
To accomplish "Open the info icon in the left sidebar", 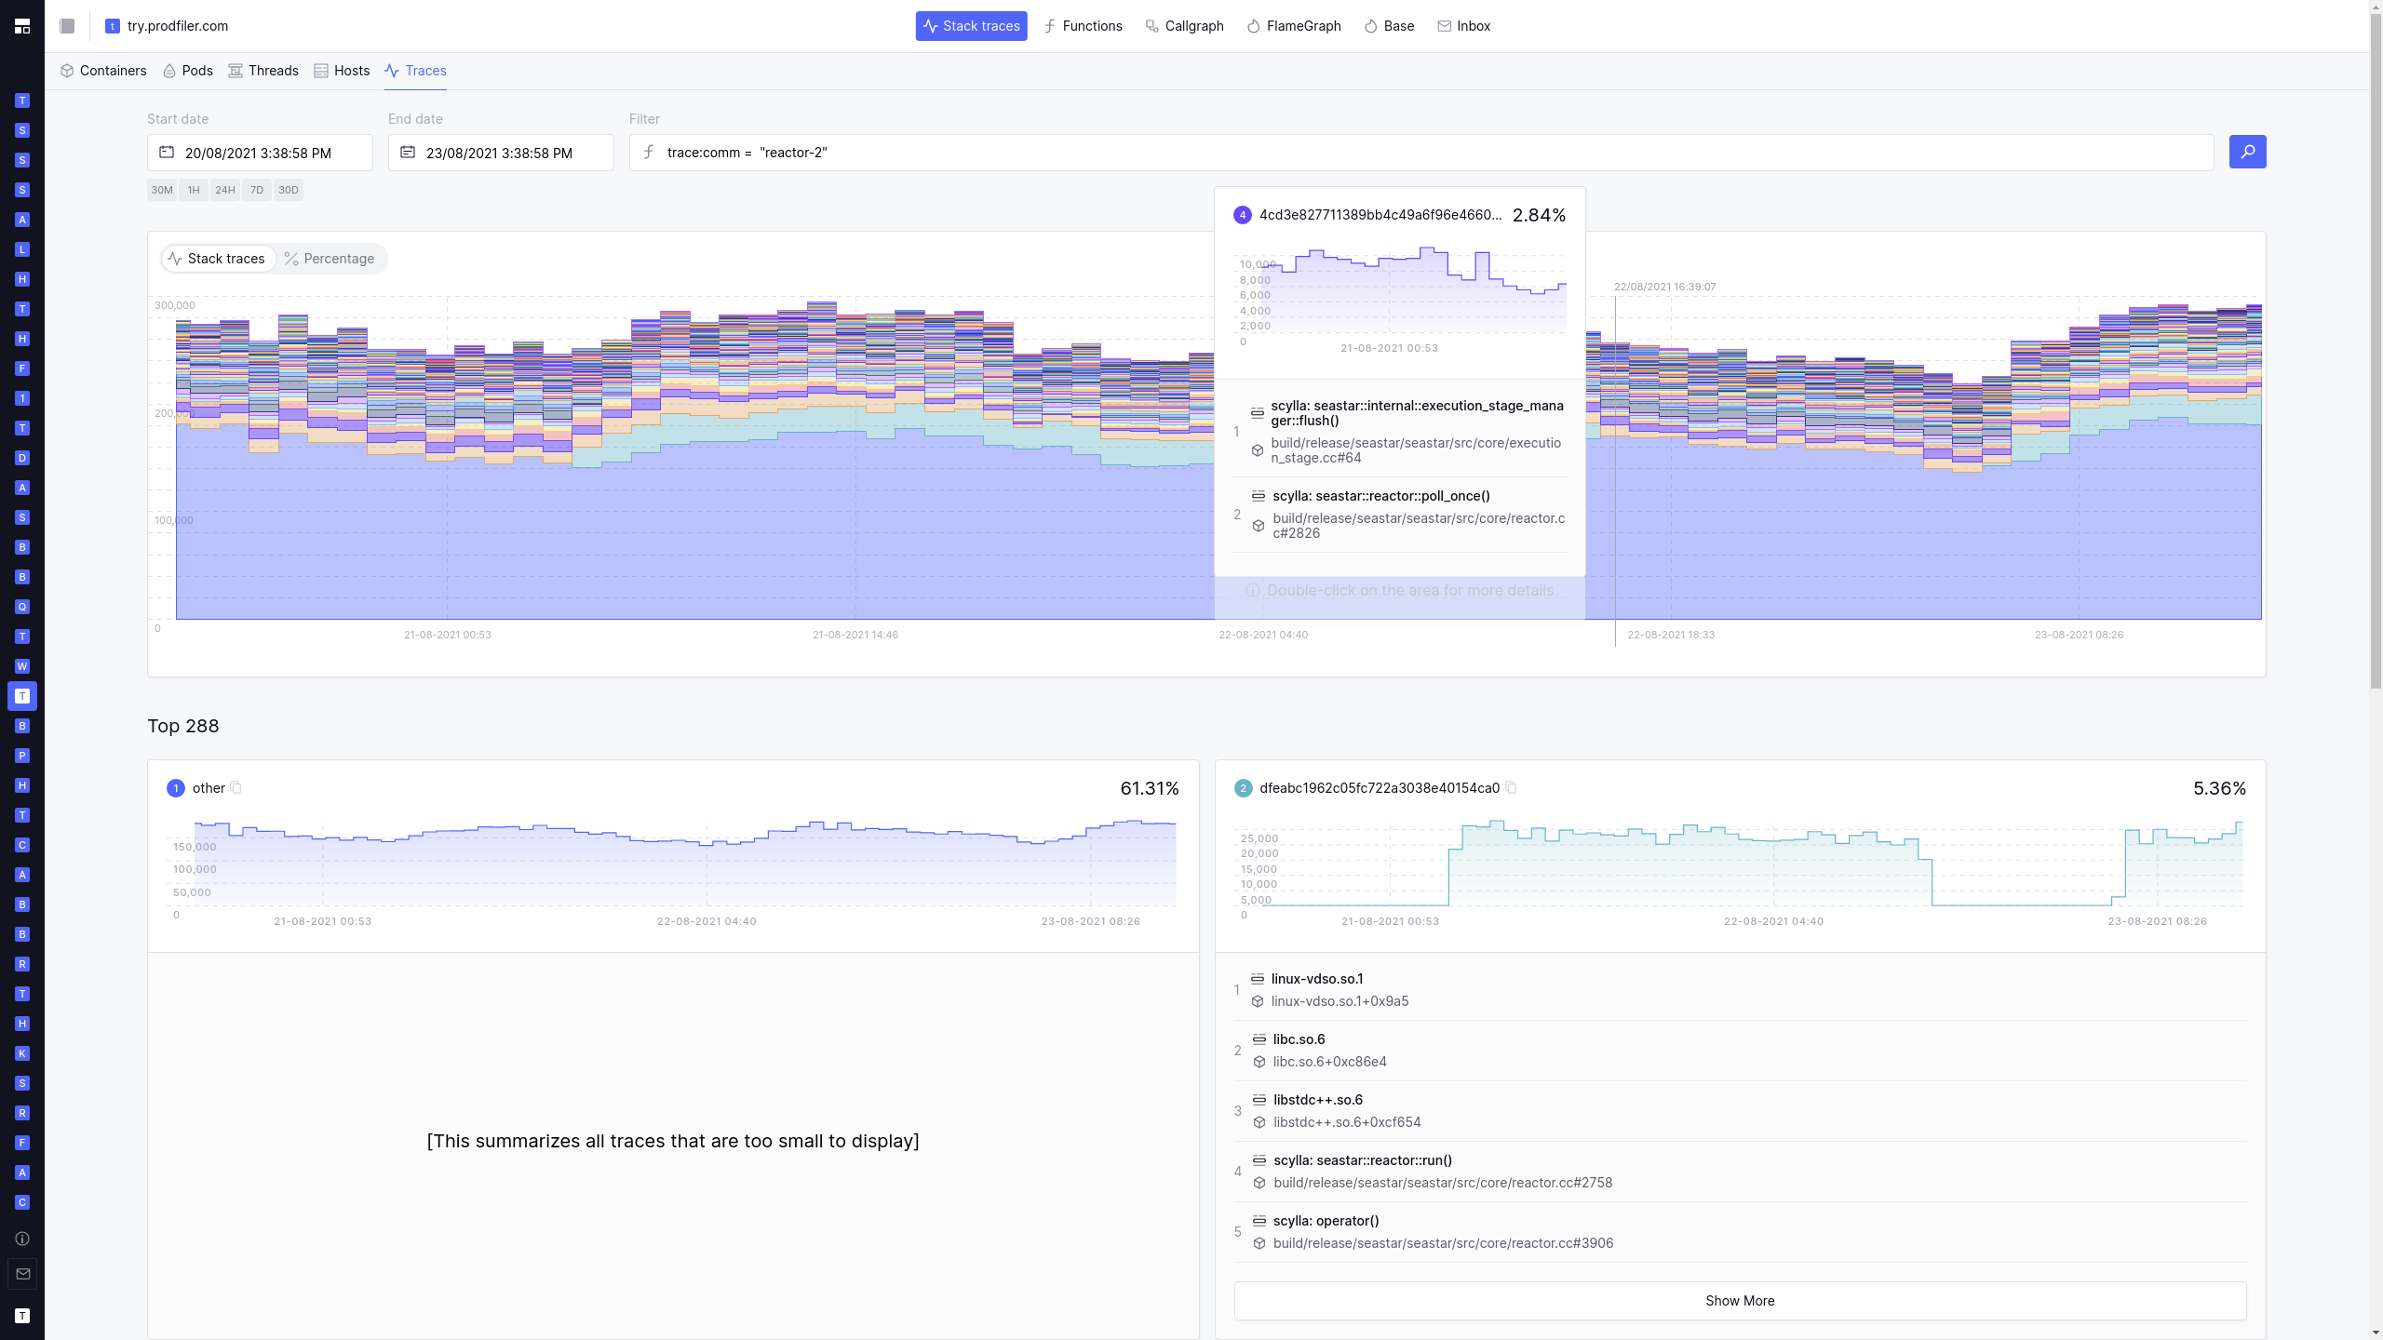I will pyautogui.click(x=22, y=1239).
